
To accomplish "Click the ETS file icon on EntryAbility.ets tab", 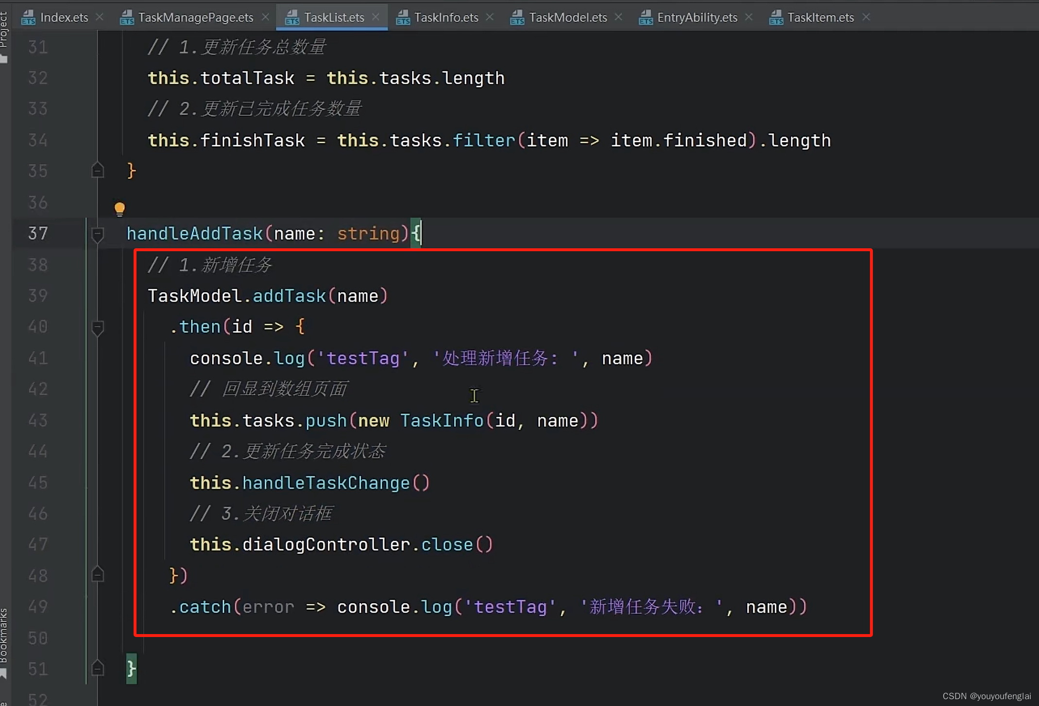I will pos(646,17).
